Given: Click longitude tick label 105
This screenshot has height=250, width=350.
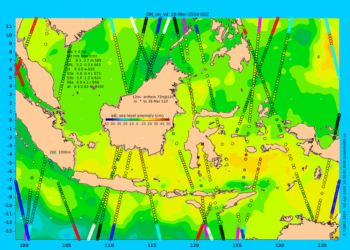Looking at the screenshot, I should (67, 245).
